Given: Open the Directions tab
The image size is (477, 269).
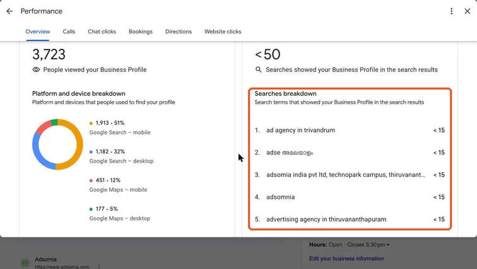Looking at the screenshot, I should (179, 32).
